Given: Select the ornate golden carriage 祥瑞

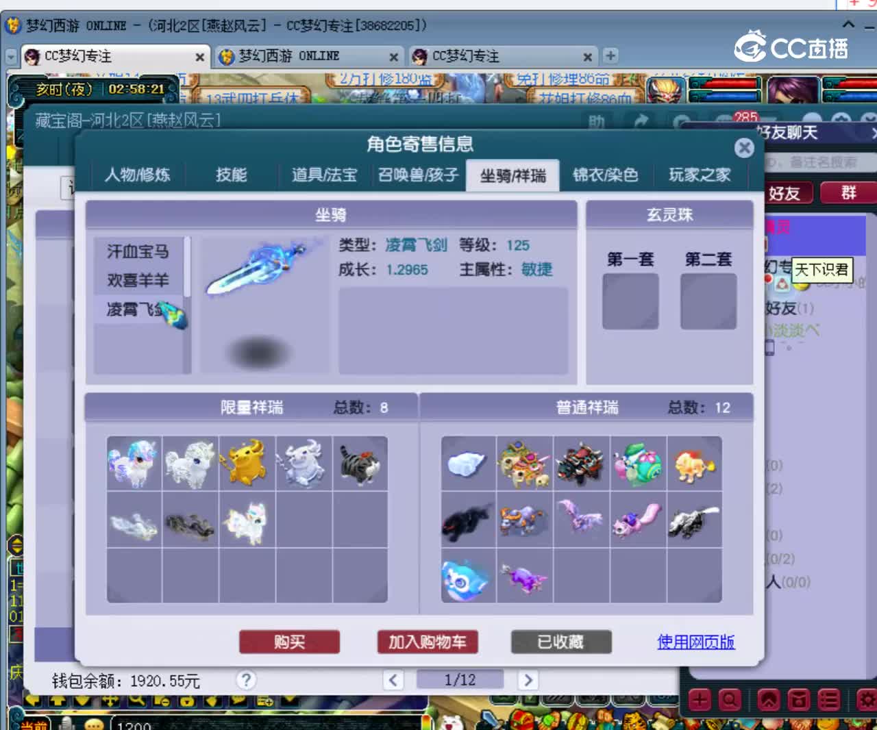Looking at the screenshot, I should [x=525, y=464].
